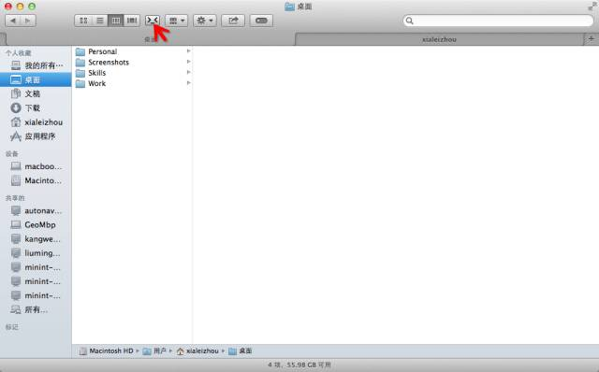Click 用户 in the path bar
Viewport: 599px width, 372px height.
(154, 351)
